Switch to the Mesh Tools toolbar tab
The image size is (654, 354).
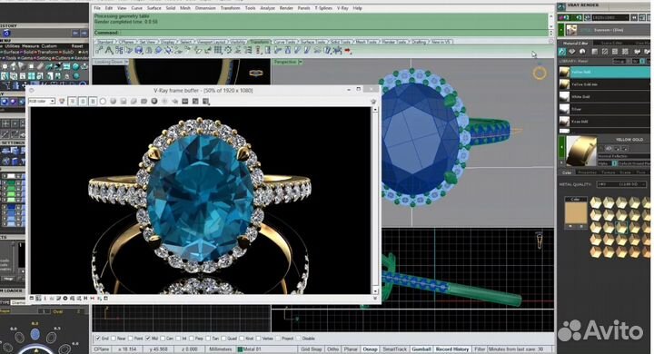click(x=367, y=42)
